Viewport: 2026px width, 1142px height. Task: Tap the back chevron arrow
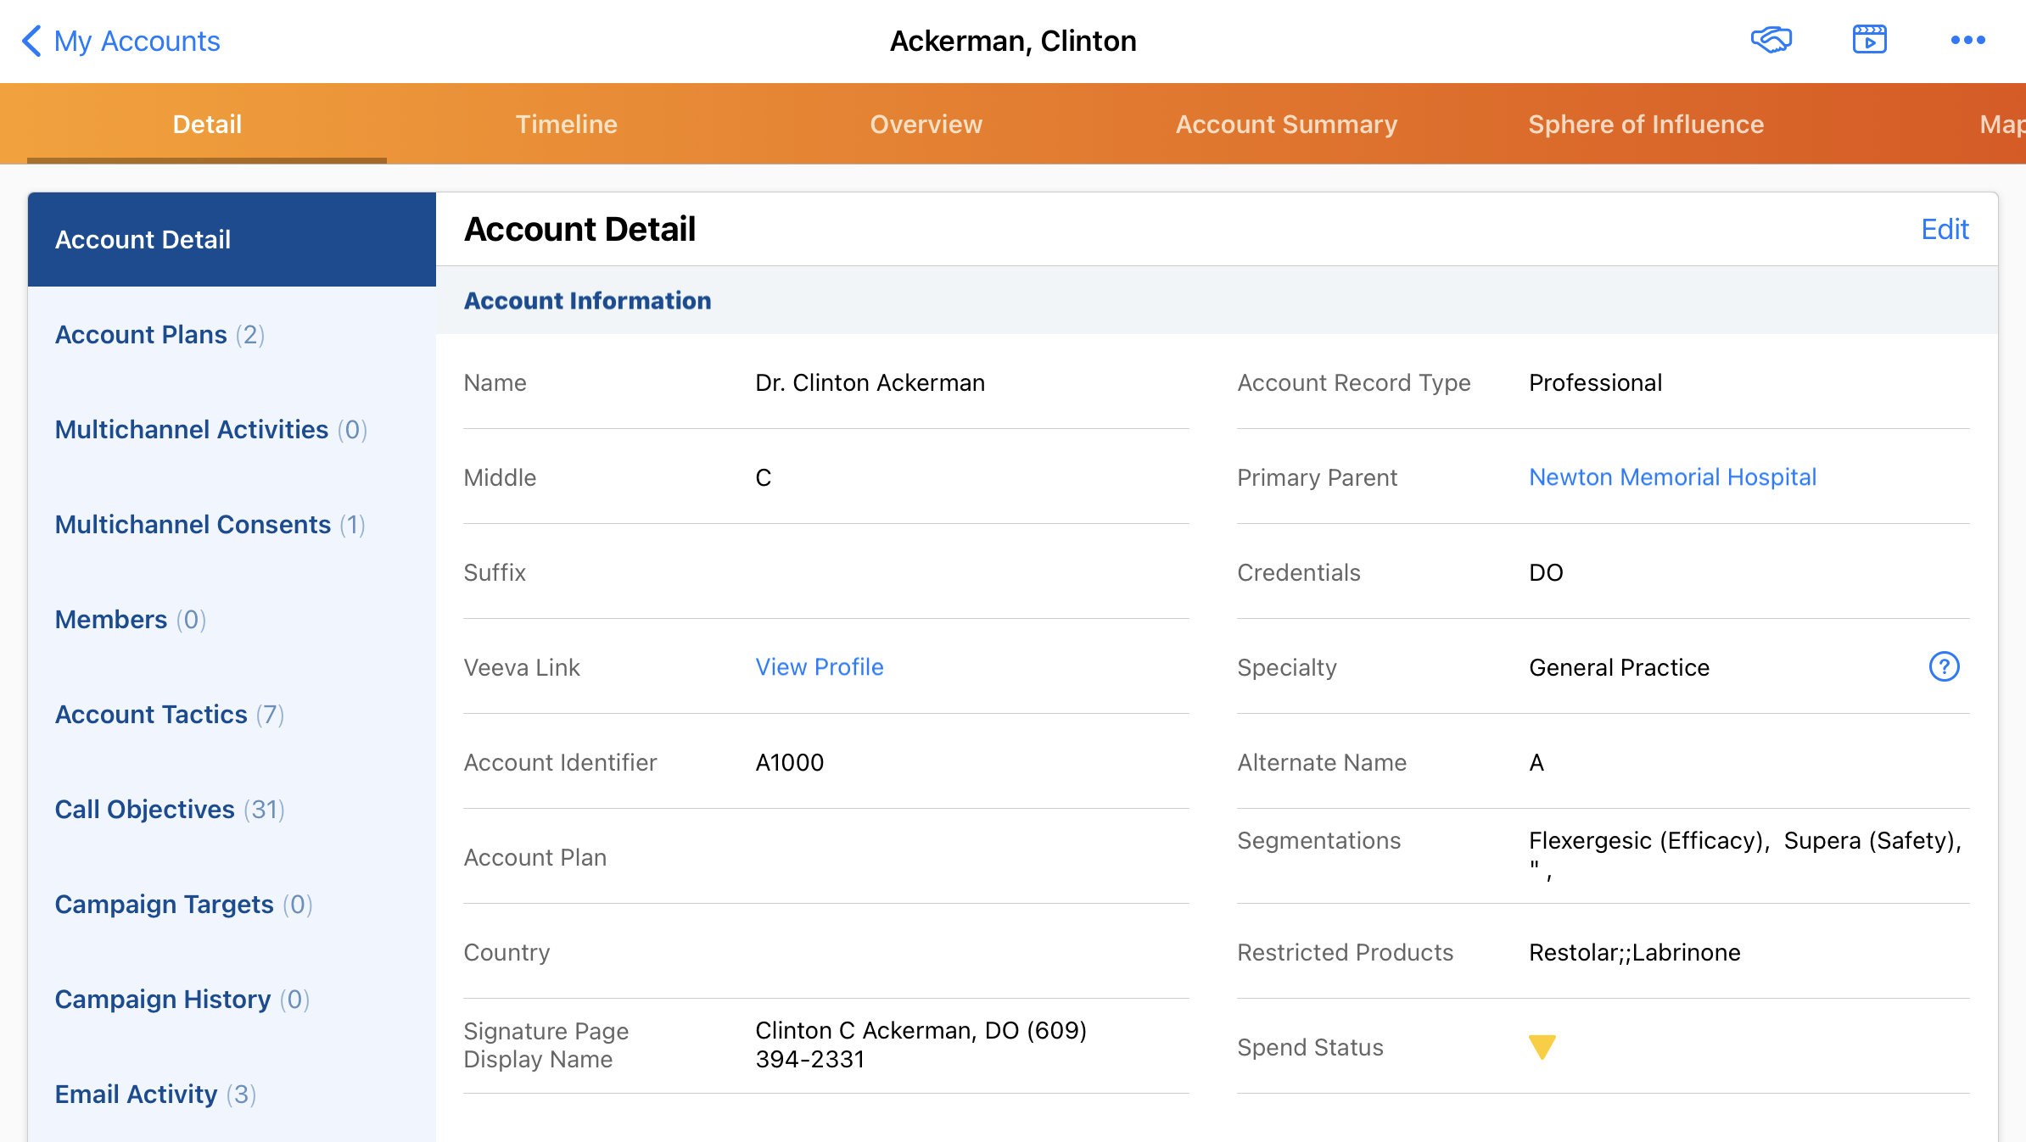point(31,41)
